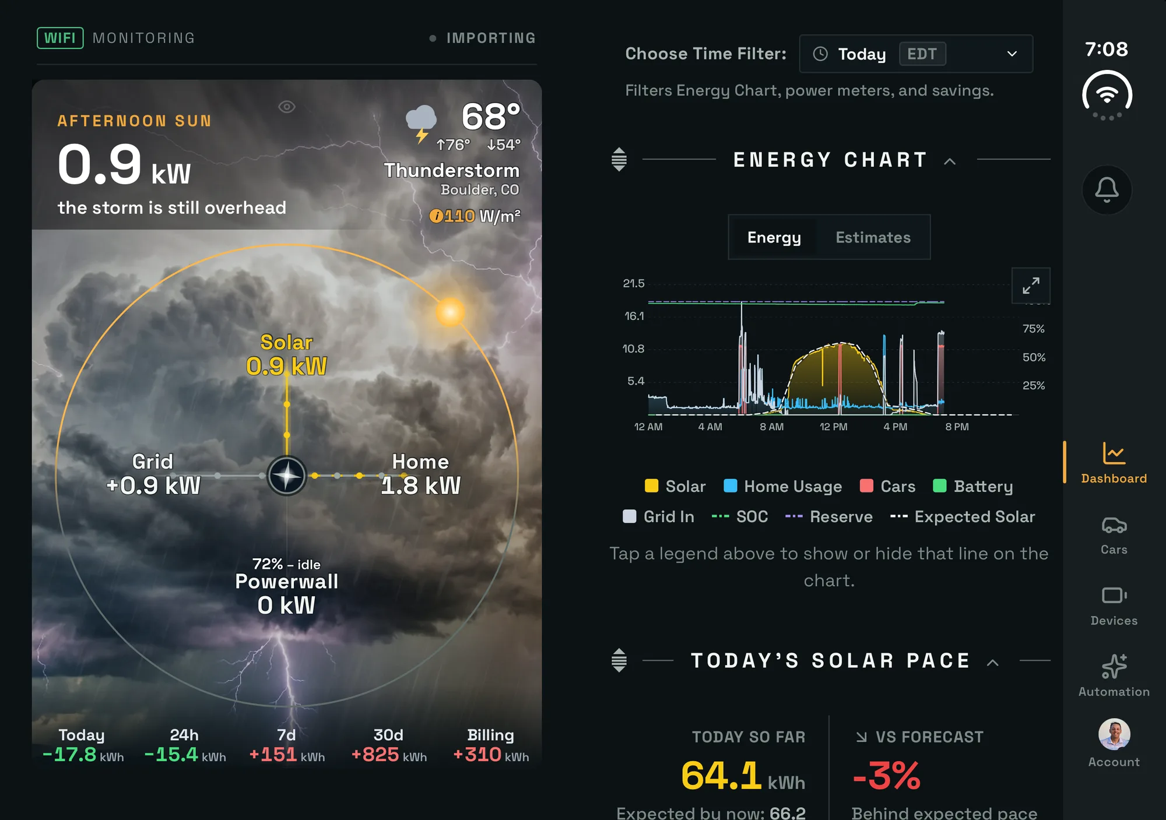Toggle the Battery legend series
This screenshot has height=820, width=1166.
click(972, 486)
